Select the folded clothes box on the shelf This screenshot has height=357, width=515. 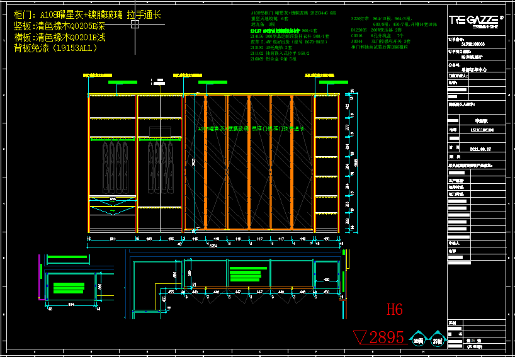(x=160, y=132)
